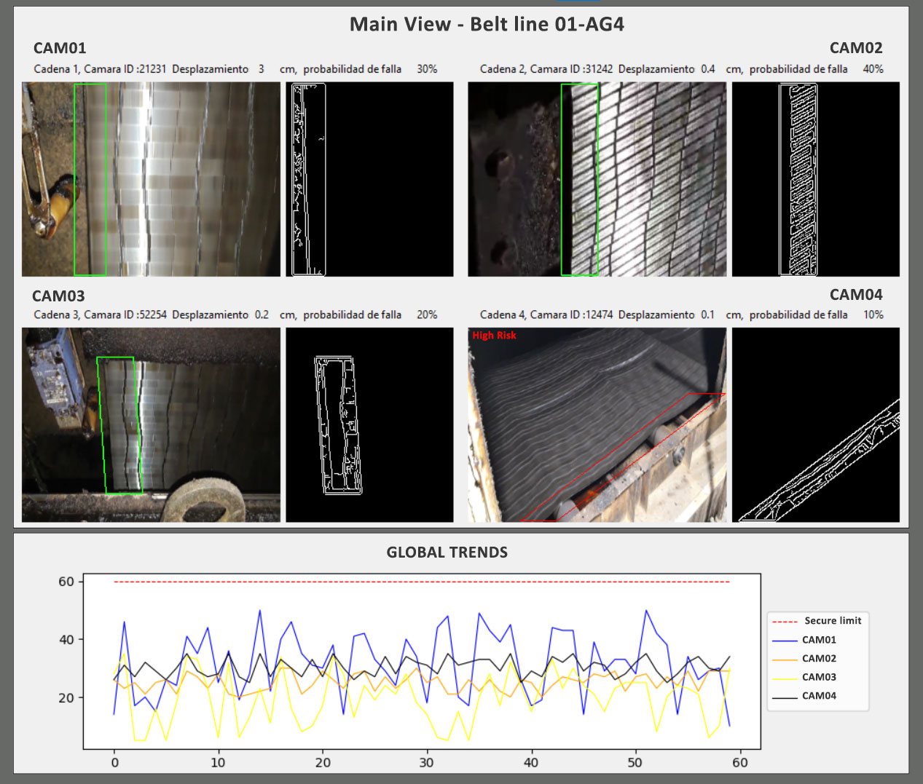Click the CAM01 blue legend entry
923x784 pixels.
click(818, 640)
